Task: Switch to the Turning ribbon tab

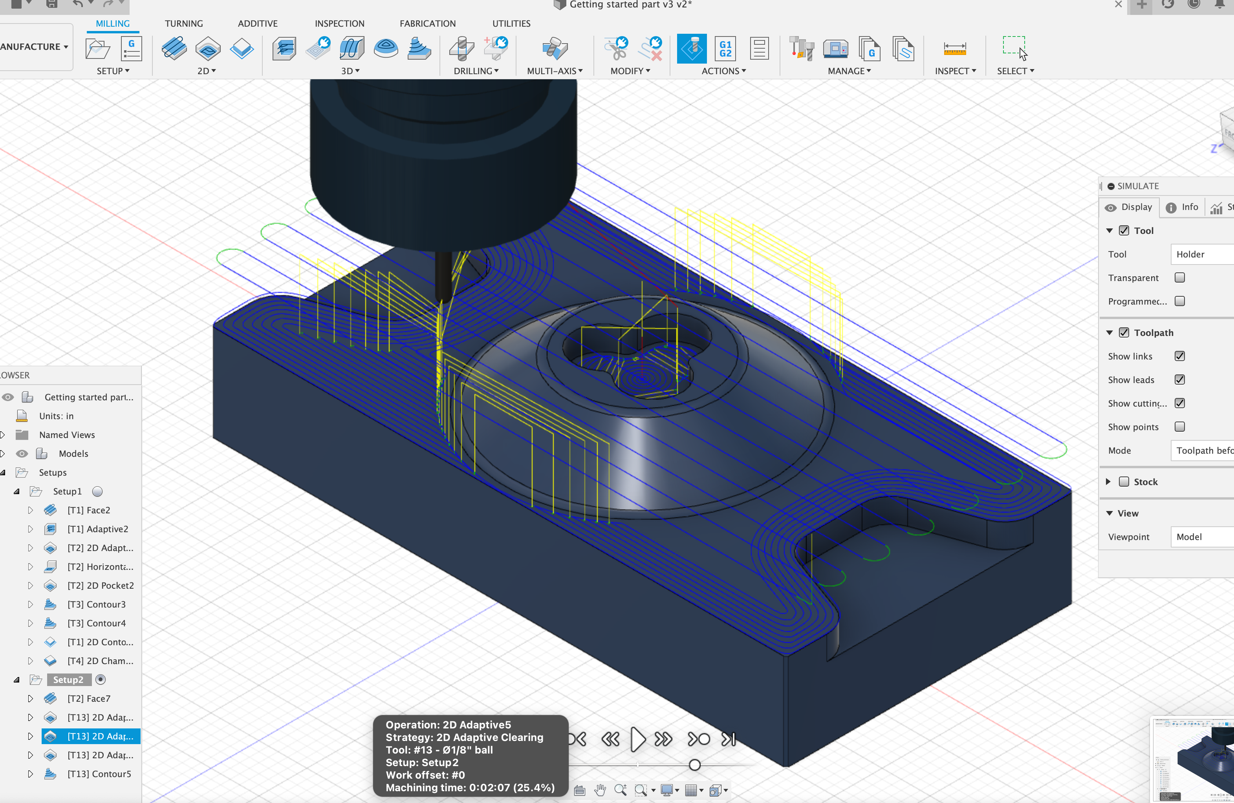Action: [183, 22]
